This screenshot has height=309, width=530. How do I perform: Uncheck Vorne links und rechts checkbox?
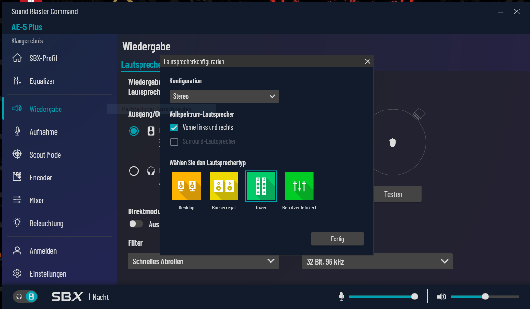[174, 128]
